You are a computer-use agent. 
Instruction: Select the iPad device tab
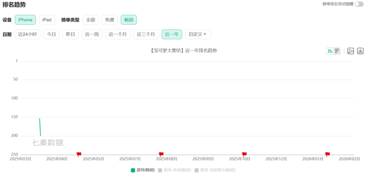pyautogui.click(x=47, y=20)
